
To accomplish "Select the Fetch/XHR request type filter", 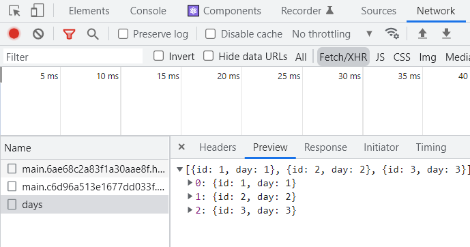I will pos(343,57).
